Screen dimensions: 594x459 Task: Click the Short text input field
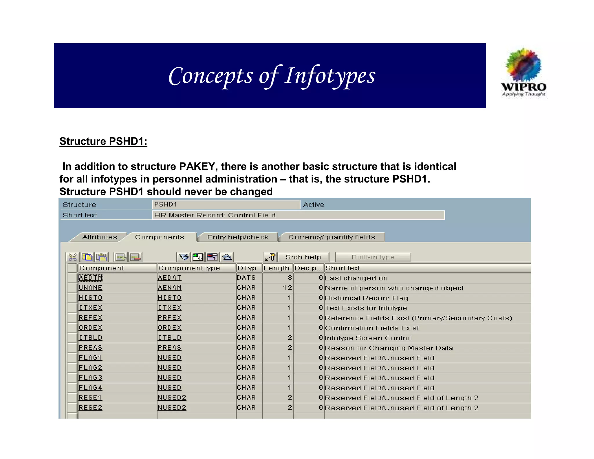(x=298, y=215)
